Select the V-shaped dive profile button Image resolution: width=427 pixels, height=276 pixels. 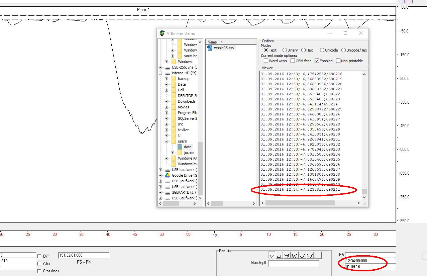[272, 256]
